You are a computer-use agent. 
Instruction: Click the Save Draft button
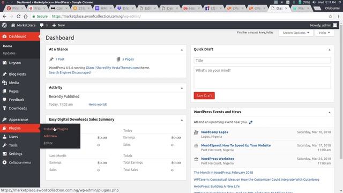pos(204,95)
